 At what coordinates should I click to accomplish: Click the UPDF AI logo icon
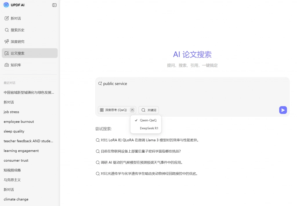point(6,5)
